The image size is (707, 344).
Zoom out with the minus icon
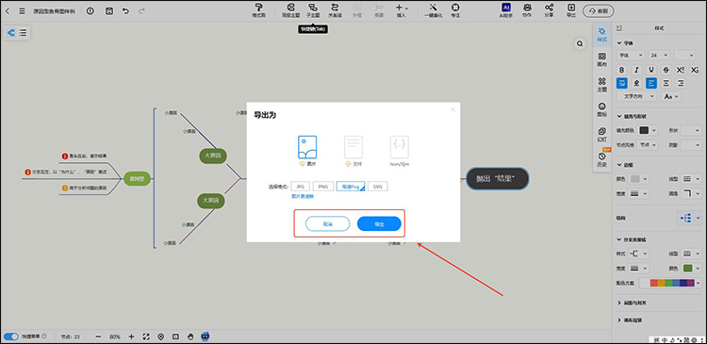(x=98, y=336)
